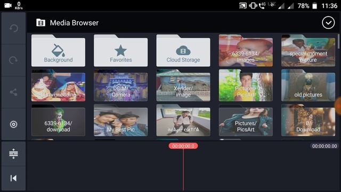Open the Favorites folder

click(x=121, y=51)
